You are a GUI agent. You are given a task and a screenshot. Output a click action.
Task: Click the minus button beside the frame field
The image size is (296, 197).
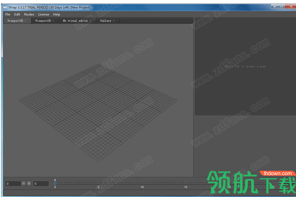[x=23, y=184]
